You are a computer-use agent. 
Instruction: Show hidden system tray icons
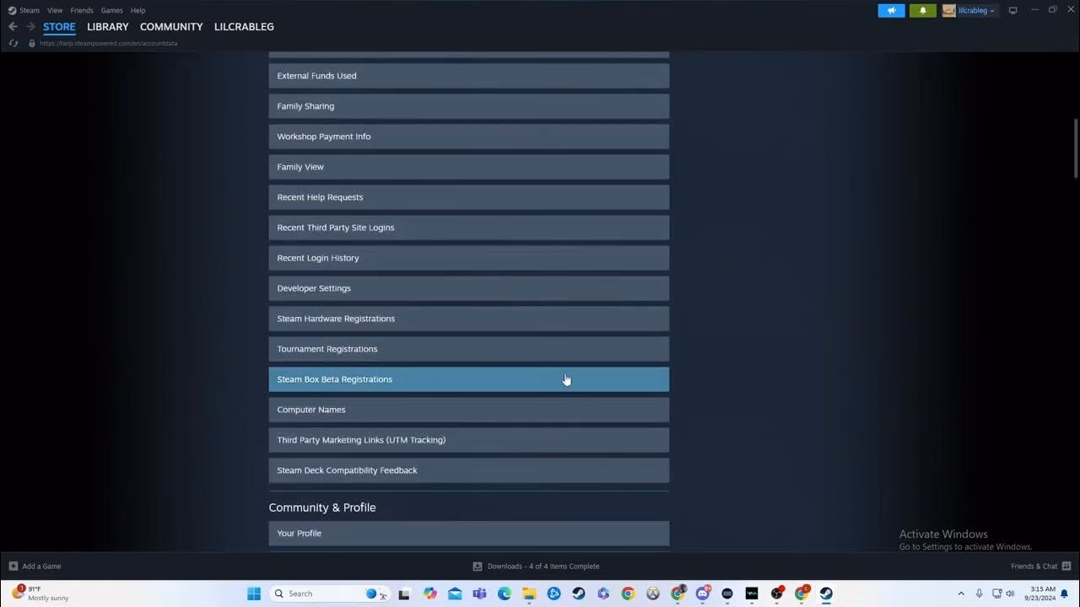pos(961,594)
